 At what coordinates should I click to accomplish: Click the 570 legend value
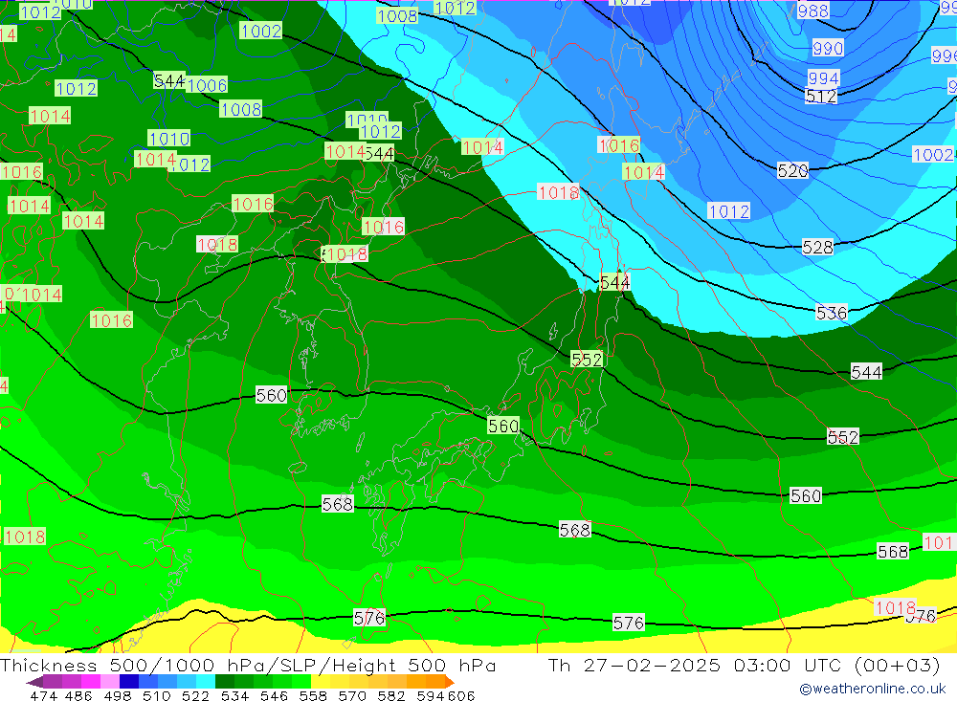[352, 695]
